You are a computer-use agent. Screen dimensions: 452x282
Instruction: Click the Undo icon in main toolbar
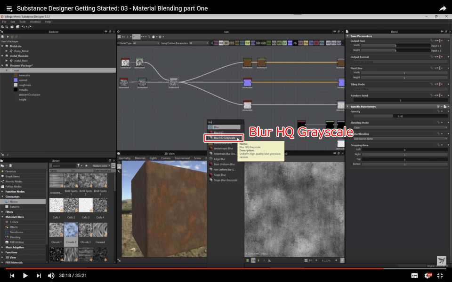coord(23,27)
